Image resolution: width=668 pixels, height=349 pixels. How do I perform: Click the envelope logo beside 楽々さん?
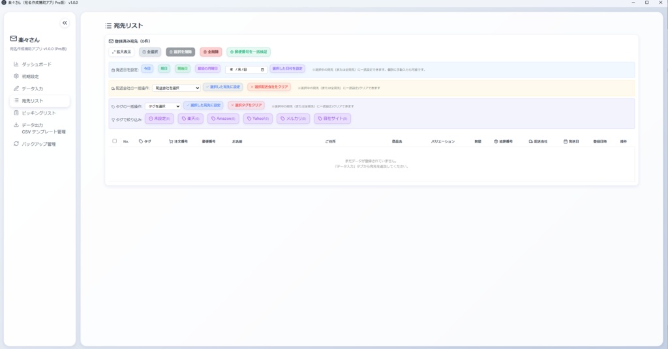14,38
